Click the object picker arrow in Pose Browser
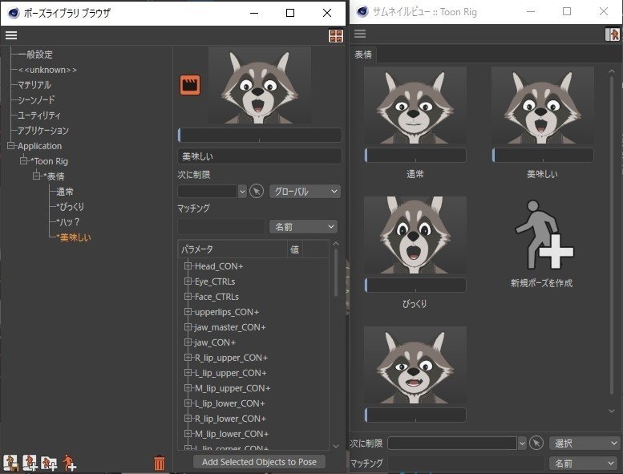This screenshot has height=474, width=623. coord(257,192)
